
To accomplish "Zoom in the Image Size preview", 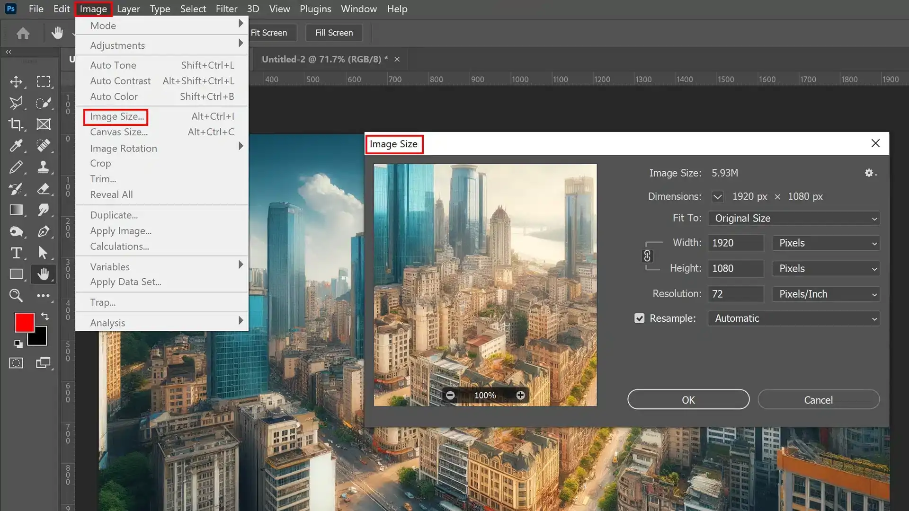I will [520, 395].
